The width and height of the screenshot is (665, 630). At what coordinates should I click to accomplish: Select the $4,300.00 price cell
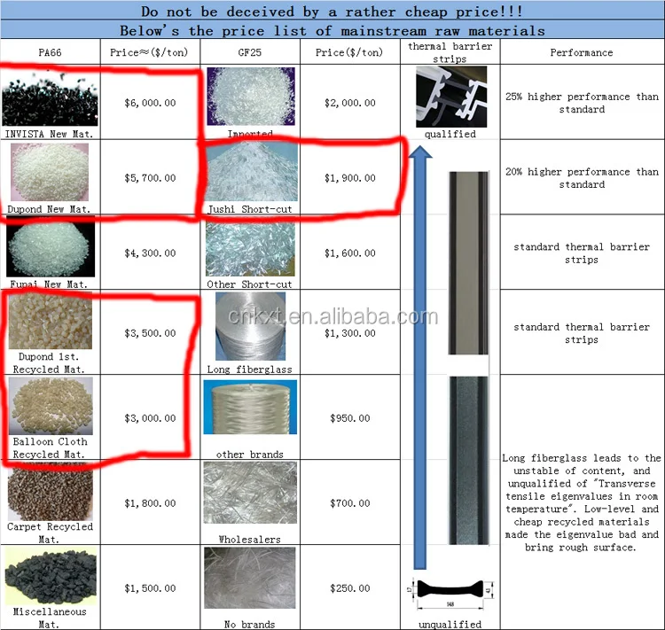tap(150, 253)
